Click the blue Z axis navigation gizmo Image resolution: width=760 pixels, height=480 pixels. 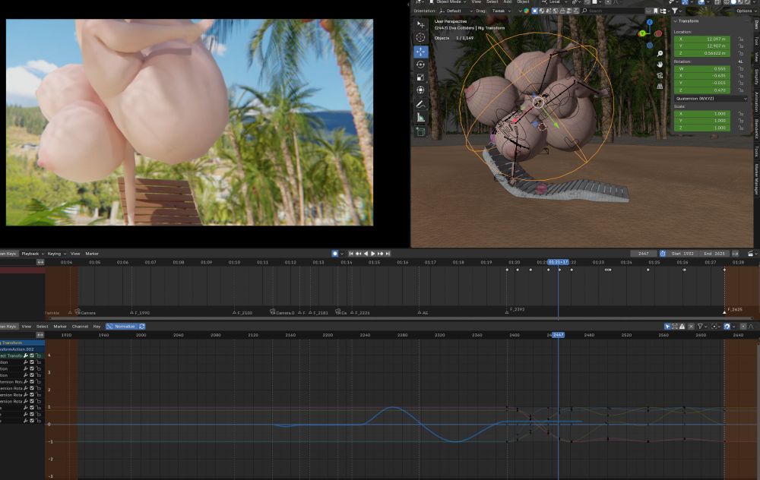pos(650,22)
